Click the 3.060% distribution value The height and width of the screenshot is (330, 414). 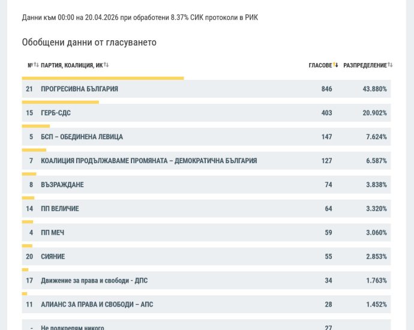pyautogui.click(x=376, y=233)
